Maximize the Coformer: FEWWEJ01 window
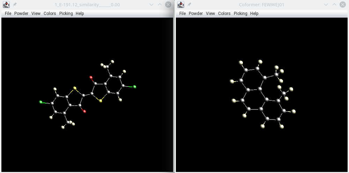Viewport: 349px width, 173px height. 334,5
